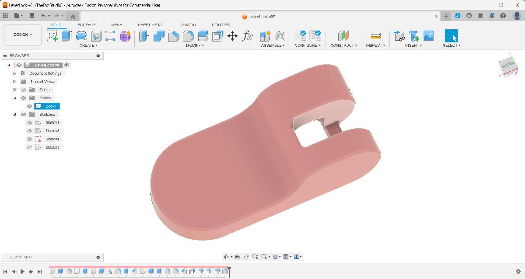Switch to the SURFACE tab
This screenshot has height=279, width=525.
click(x=87, y=25)
